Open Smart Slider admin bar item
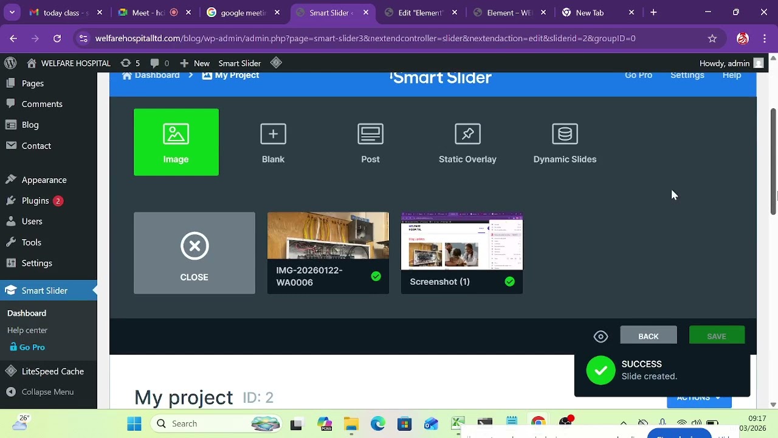This screenshot has height=438, width=778. 239,63
